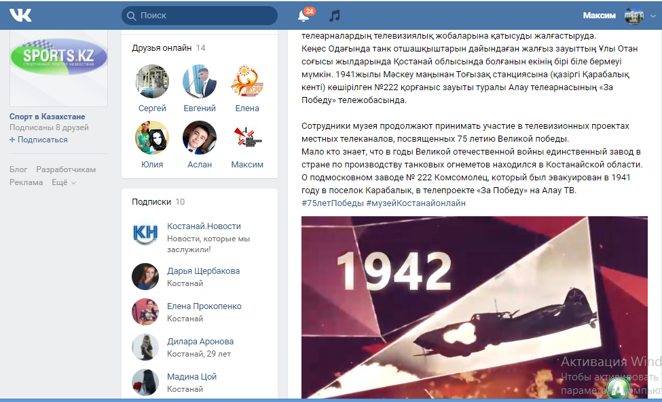The width and height of the screenshot is (662, 402).
Task: Expand the header profile dropdown arrow
Action: 652,16
